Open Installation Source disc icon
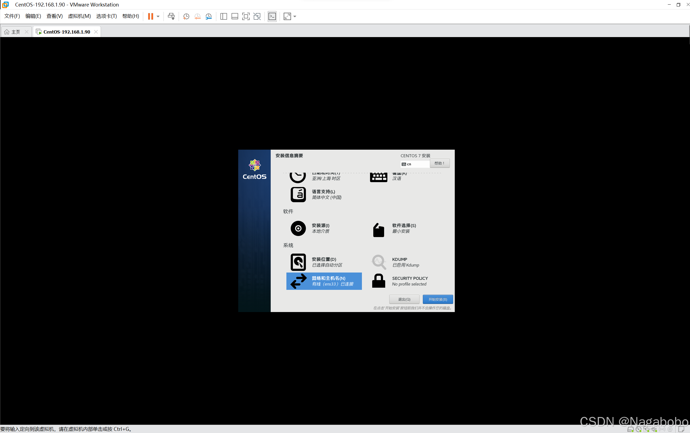690x433 pixels. 298,228
